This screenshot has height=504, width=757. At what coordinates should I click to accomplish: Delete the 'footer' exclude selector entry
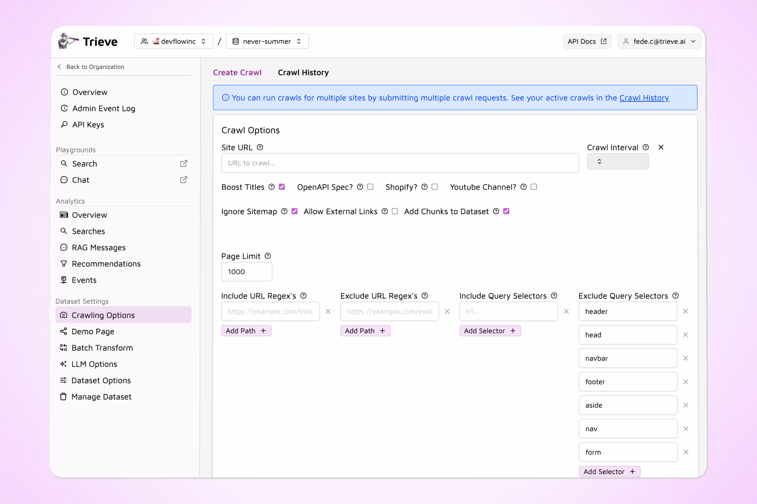tap(686, 382)
